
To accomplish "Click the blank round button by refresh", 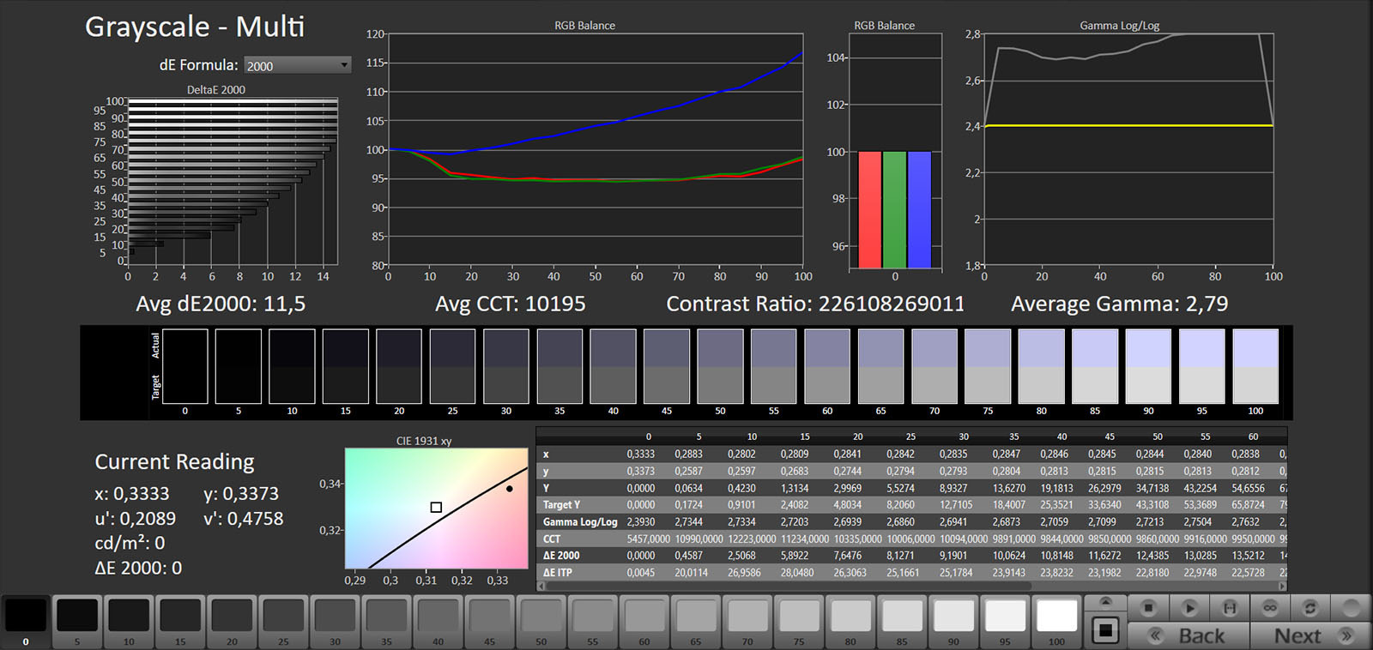I will tap(1351, 608).
